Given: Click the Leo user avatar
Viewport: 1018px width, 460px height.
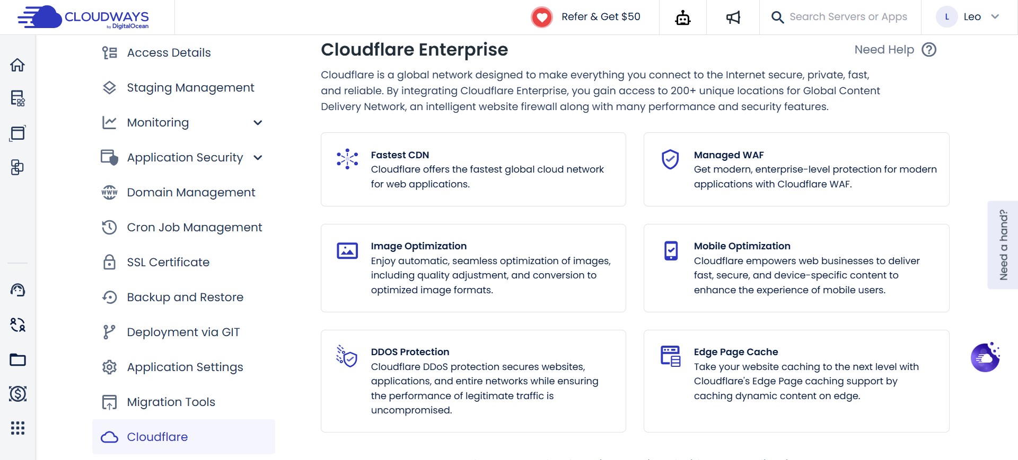Looking at the screenshot, I should [947, 17].
